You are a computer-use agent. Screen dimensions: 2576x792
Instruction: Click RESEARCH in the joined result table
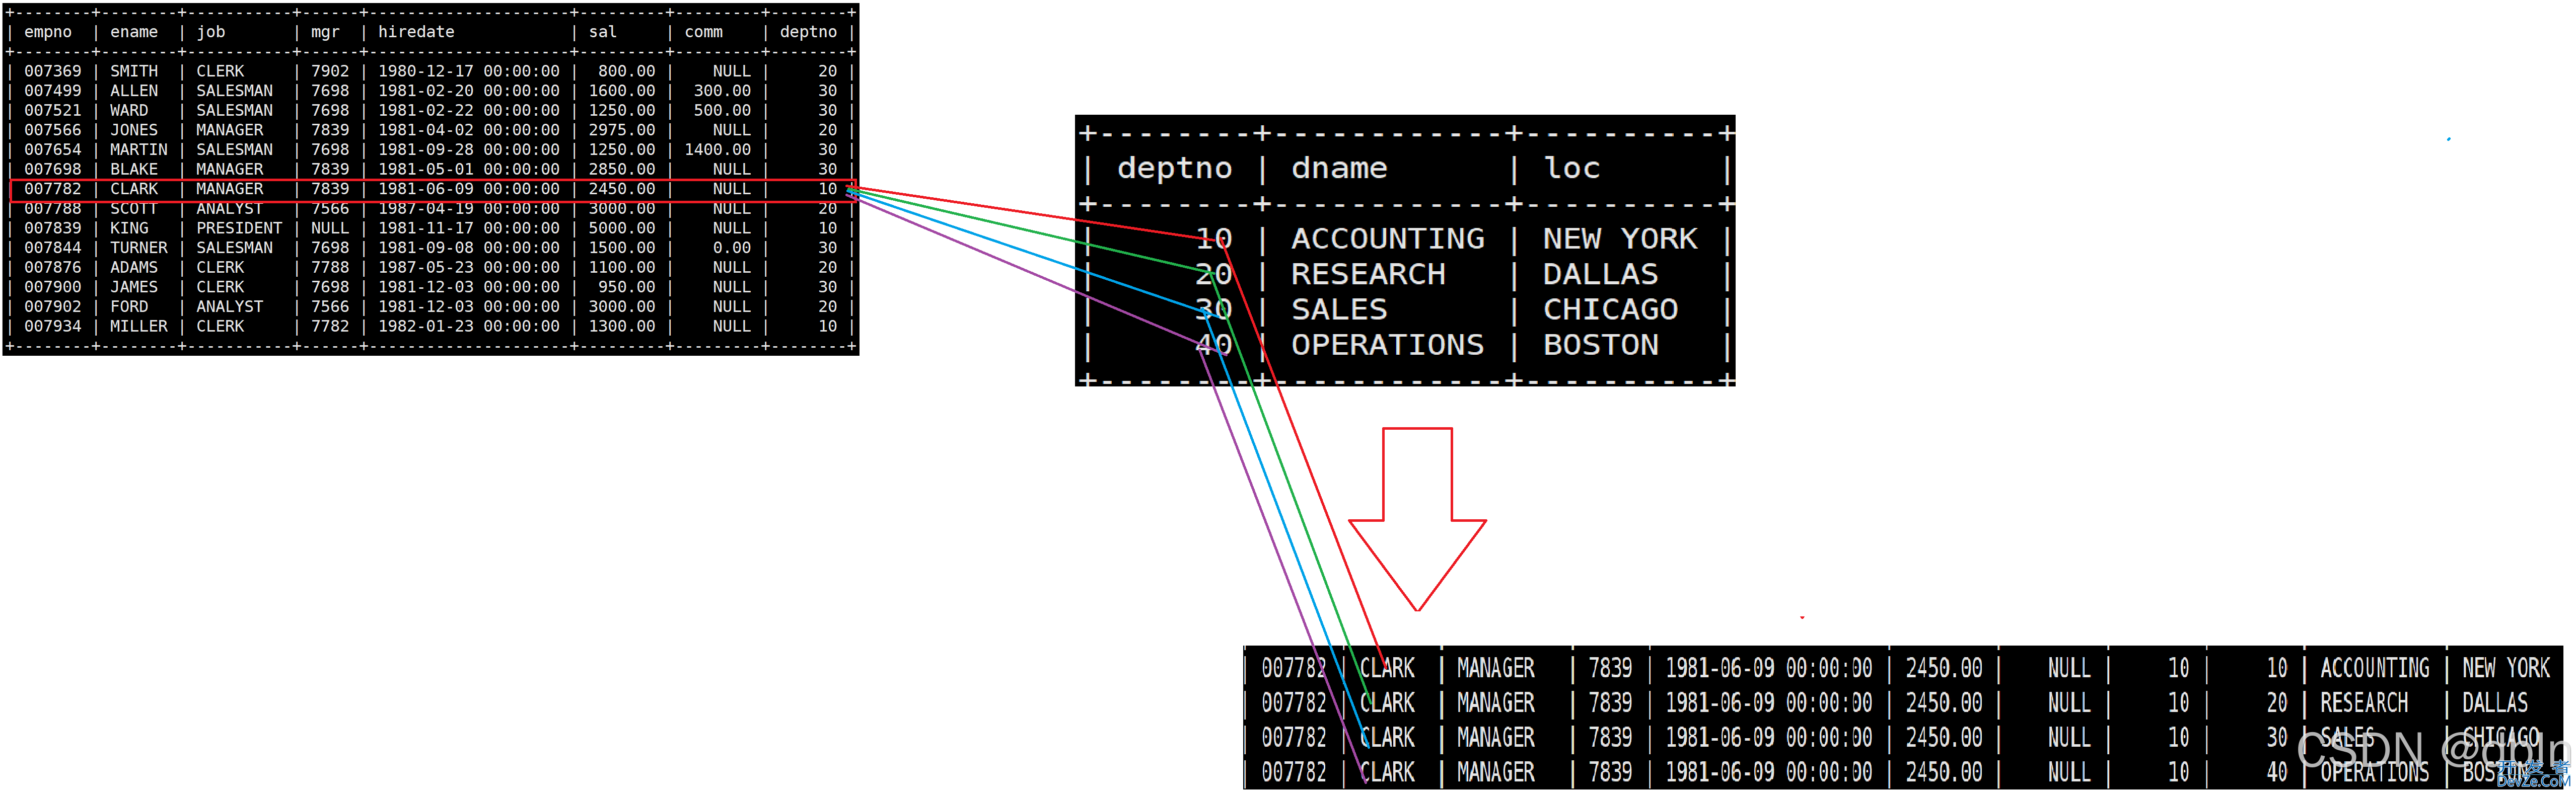pos(2364,703)
